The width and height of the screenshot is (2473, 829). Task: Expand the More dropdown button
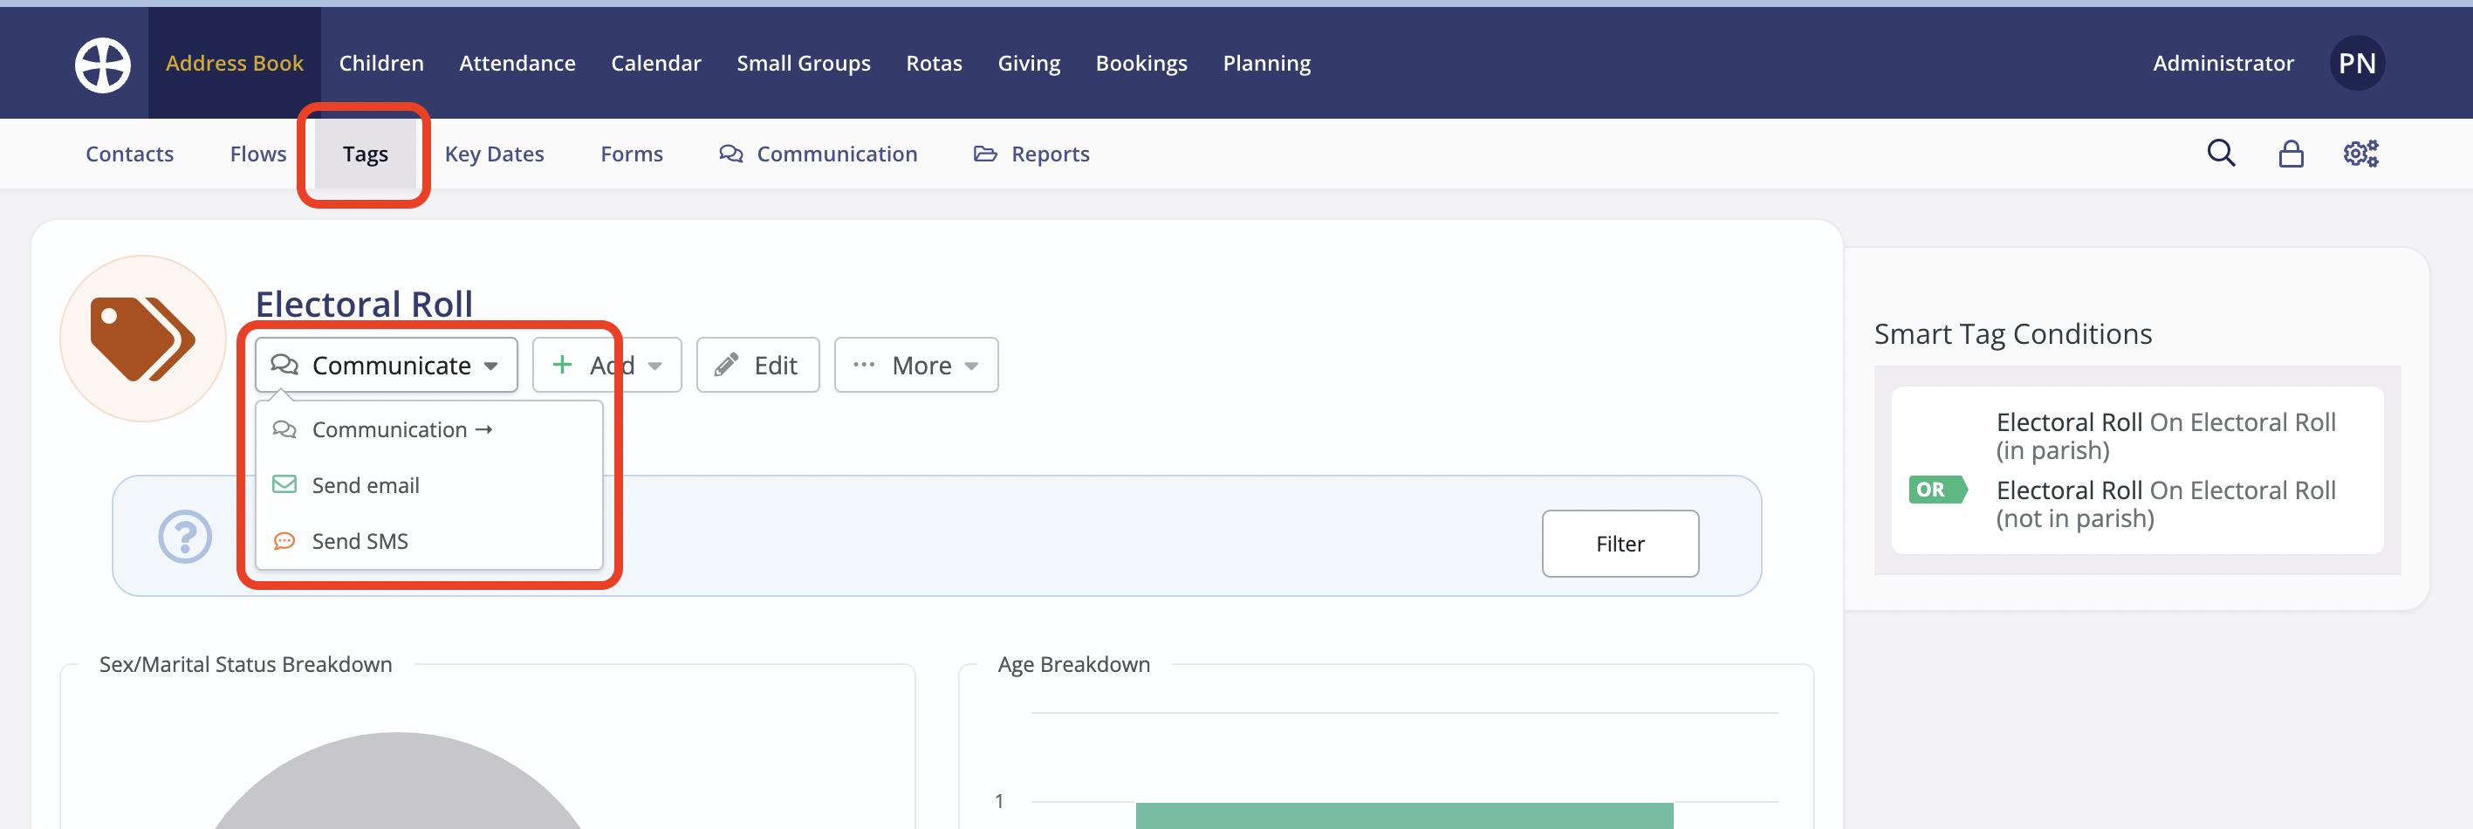[x=916, y=366]
